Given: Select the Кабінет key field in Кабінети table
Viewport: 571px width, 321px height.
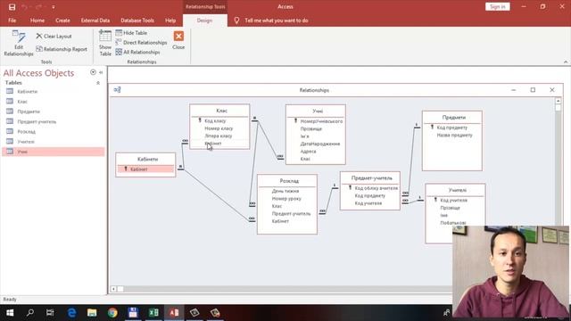Looking at the screenshot, I should (145, 169).
